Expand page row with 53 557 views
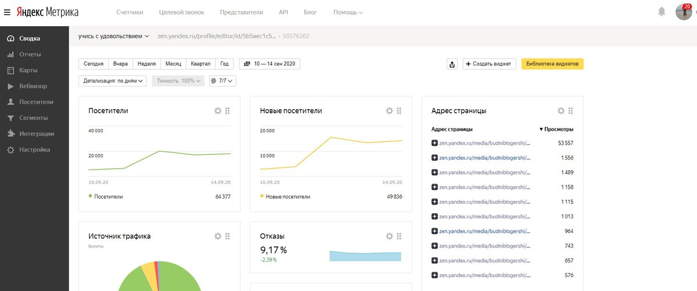697x291 pixels. [x=434, y=143]
